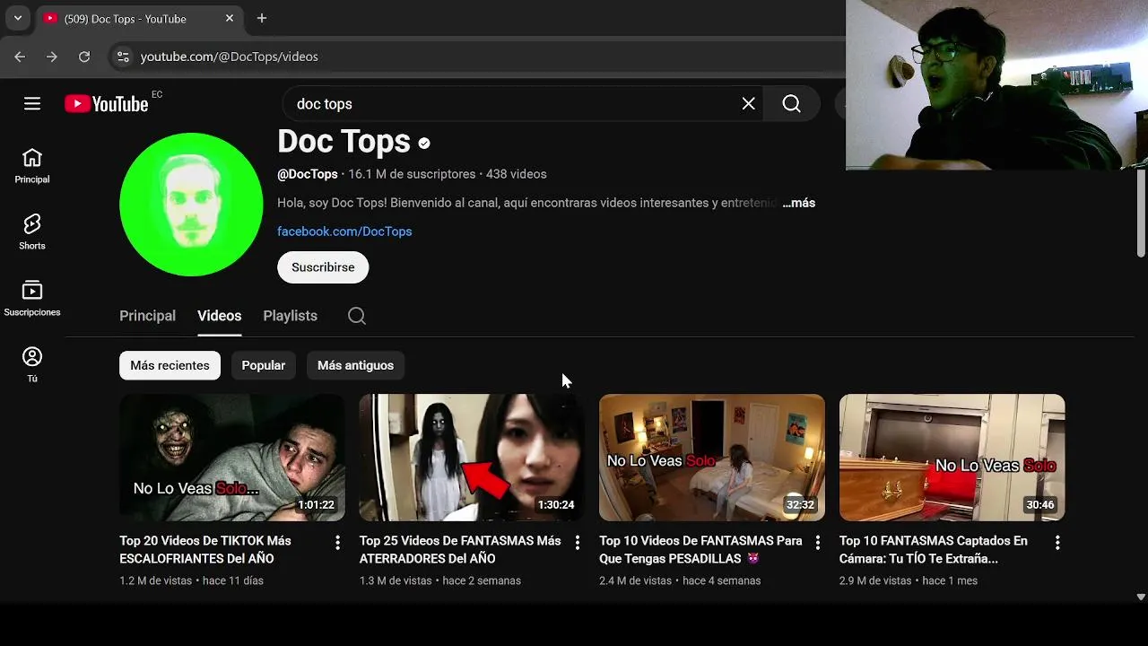Play the 1:01:22 video thumbnail
This screenshot has height=646, width=1148.
click(232, 458)
